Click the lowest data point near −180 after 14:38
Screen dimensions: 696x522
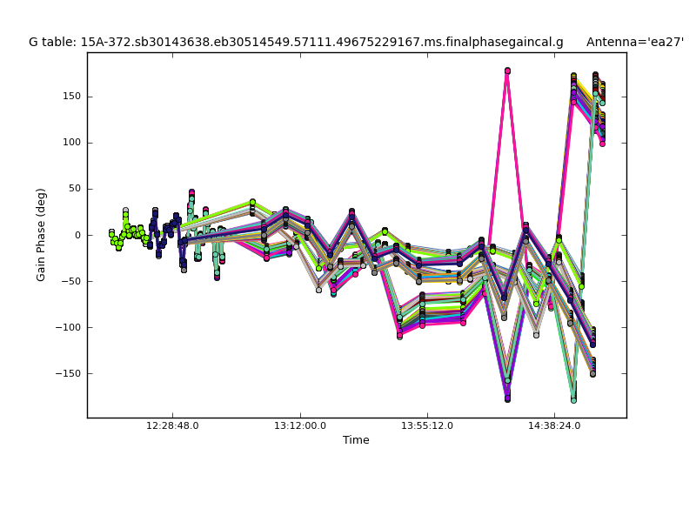click(573, 399)
